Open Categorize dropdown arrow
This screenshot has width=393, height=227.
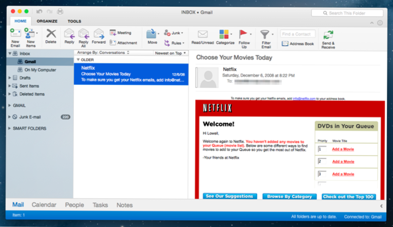pos(231,34)
